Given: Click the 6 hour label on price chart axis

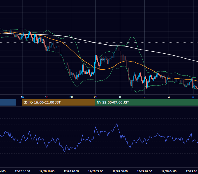Looking at the screenshot, I should (x=193, y=97).
